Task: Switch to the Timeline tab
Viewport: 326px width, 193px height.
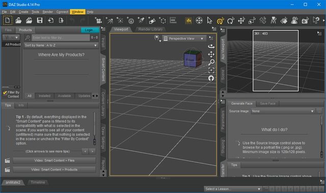Action: tap(38, 182)
